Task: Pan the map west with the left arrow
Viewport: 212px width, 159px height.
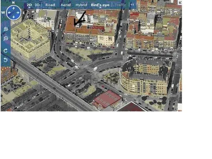Action: (x=9, y=13)
